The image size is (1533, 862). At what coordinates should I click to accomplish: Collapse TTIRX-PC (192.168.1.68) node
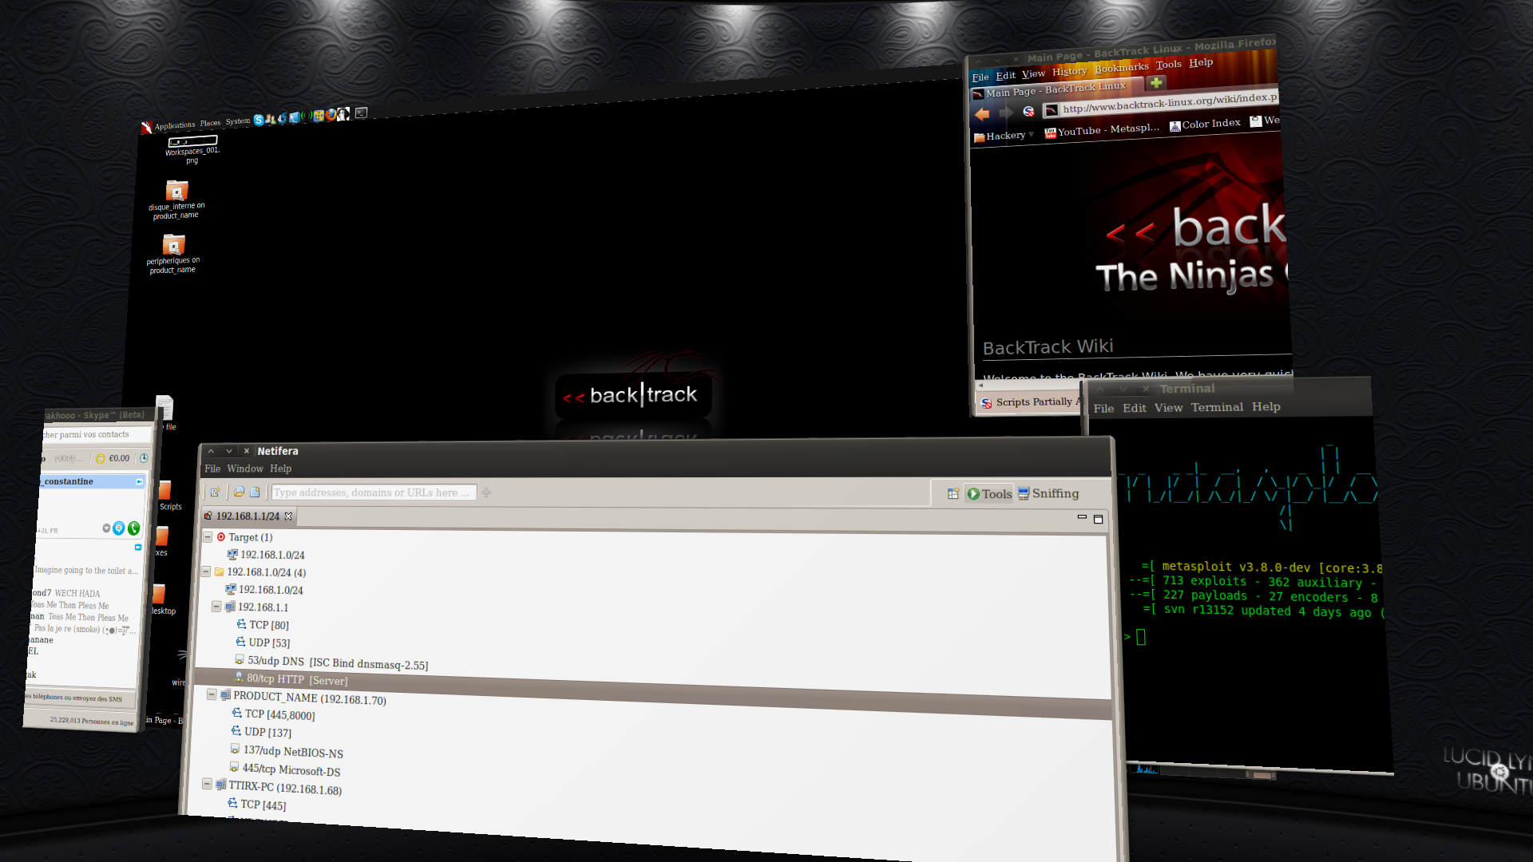[207, 784]
